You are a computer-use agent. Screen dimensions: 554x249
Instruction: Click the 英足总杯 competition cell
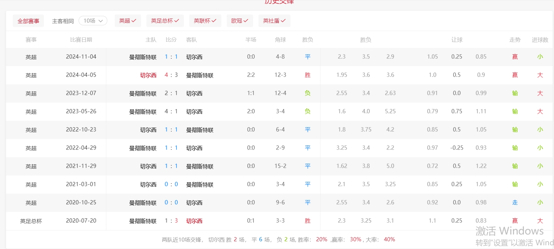pyautogui.click(x=31, y=221)
